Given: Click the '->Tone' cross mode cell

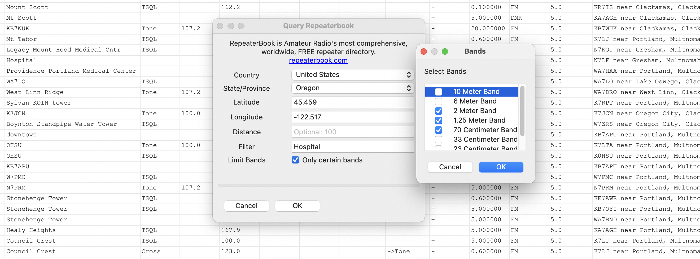Looking at the screenshot, I should pyautogui.click(x=407, y=251).
